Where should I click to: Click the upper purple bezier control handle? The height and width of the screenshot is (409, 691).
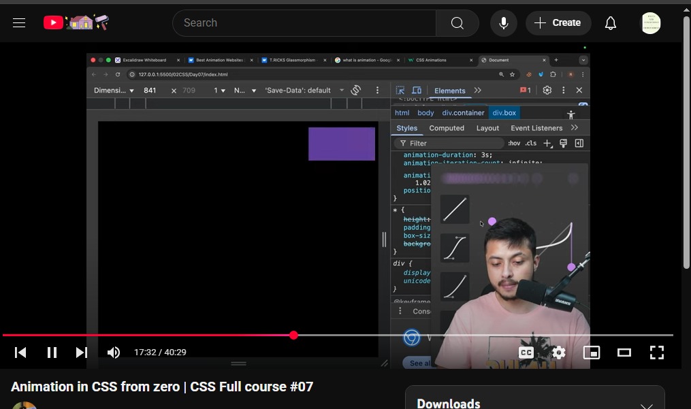(x=492, y=221)
